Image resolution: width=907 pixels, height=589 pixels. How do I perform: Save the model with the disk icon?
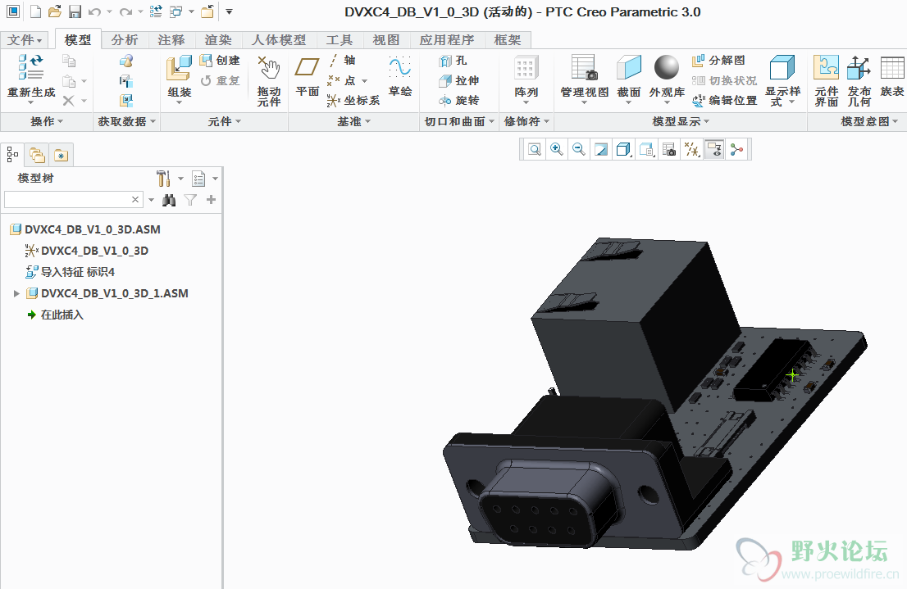click(x=75, y=11)
